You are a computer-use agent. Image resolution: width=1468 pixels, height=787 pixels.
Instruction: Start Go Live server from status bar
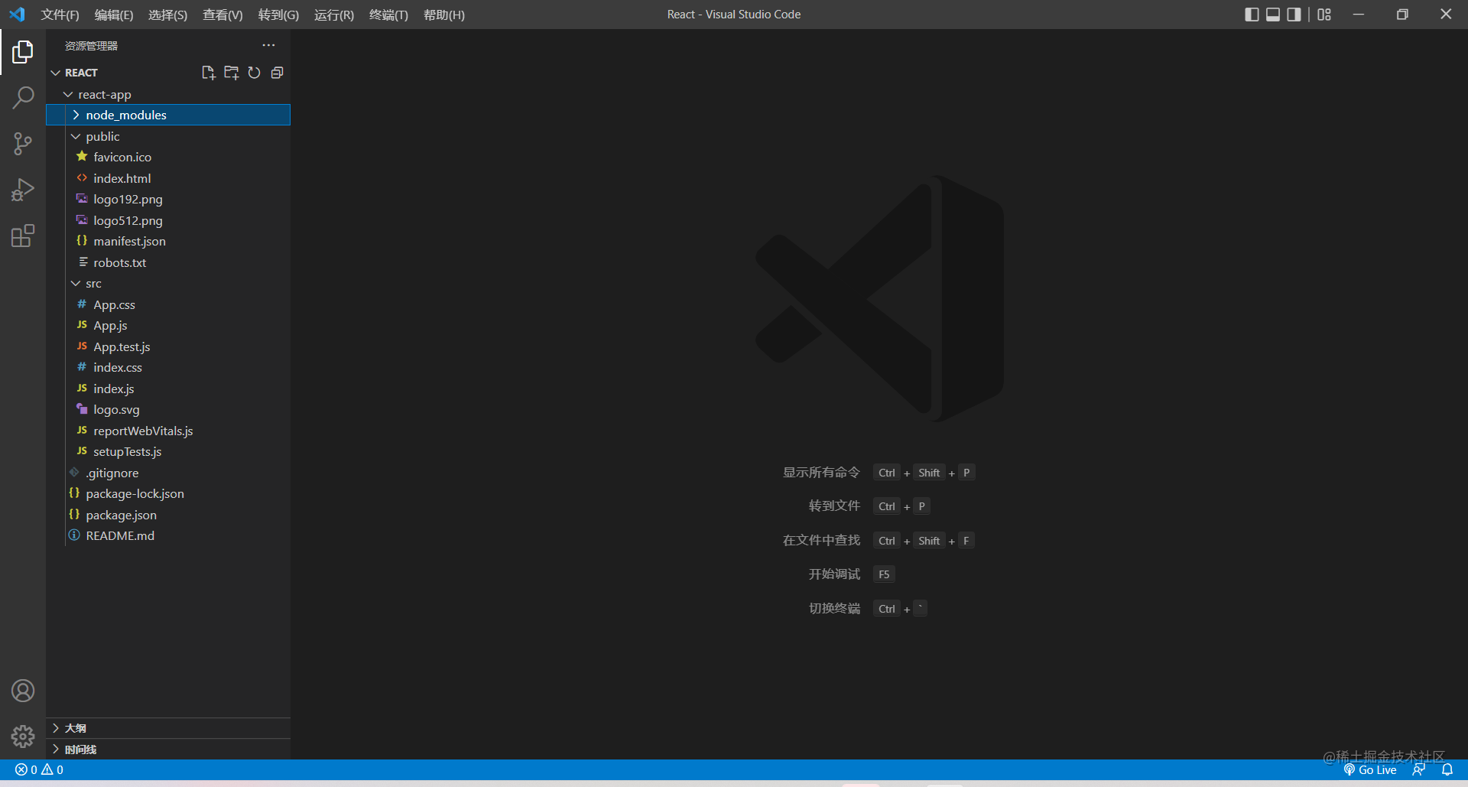1370,769
